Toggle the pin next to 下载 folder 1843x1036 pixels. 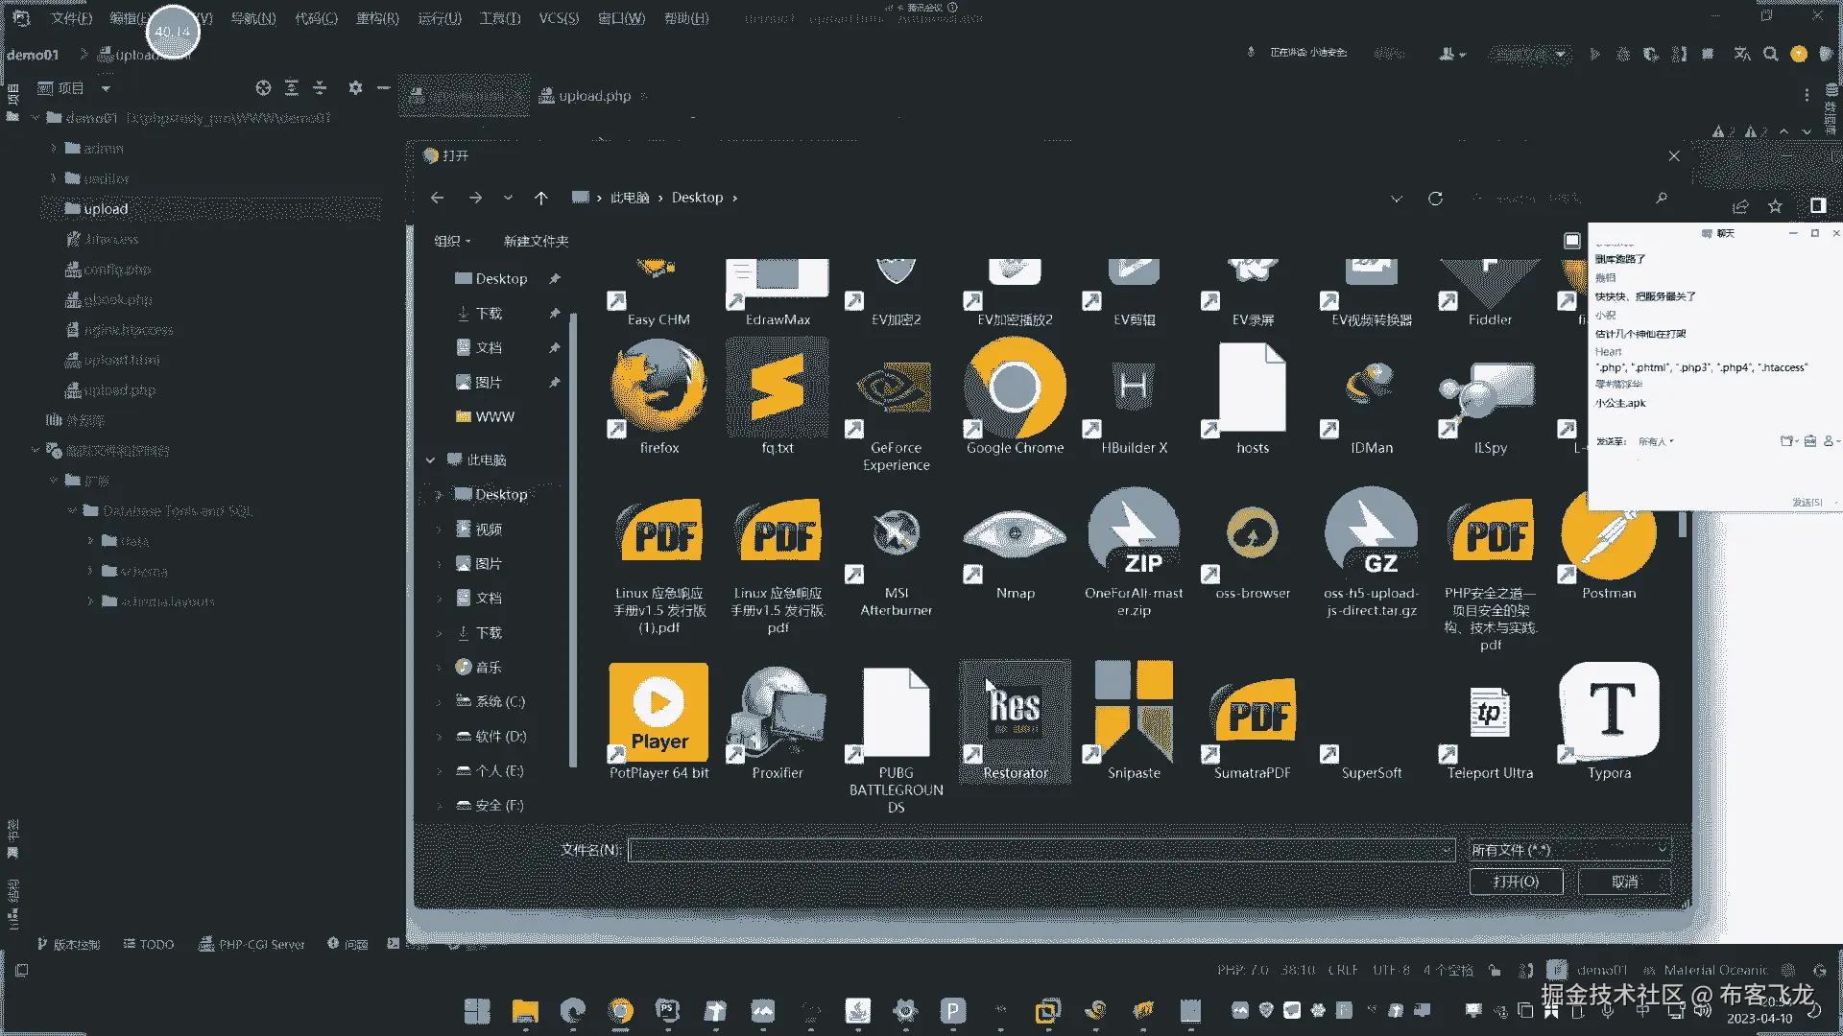pos(555,314)
